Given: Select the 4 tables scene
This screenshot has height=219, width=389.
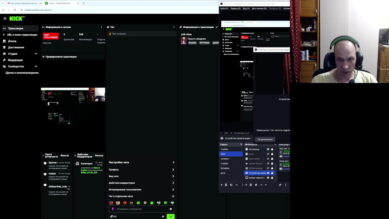Looking at the screenshot, I should click(x=231, y=149).
